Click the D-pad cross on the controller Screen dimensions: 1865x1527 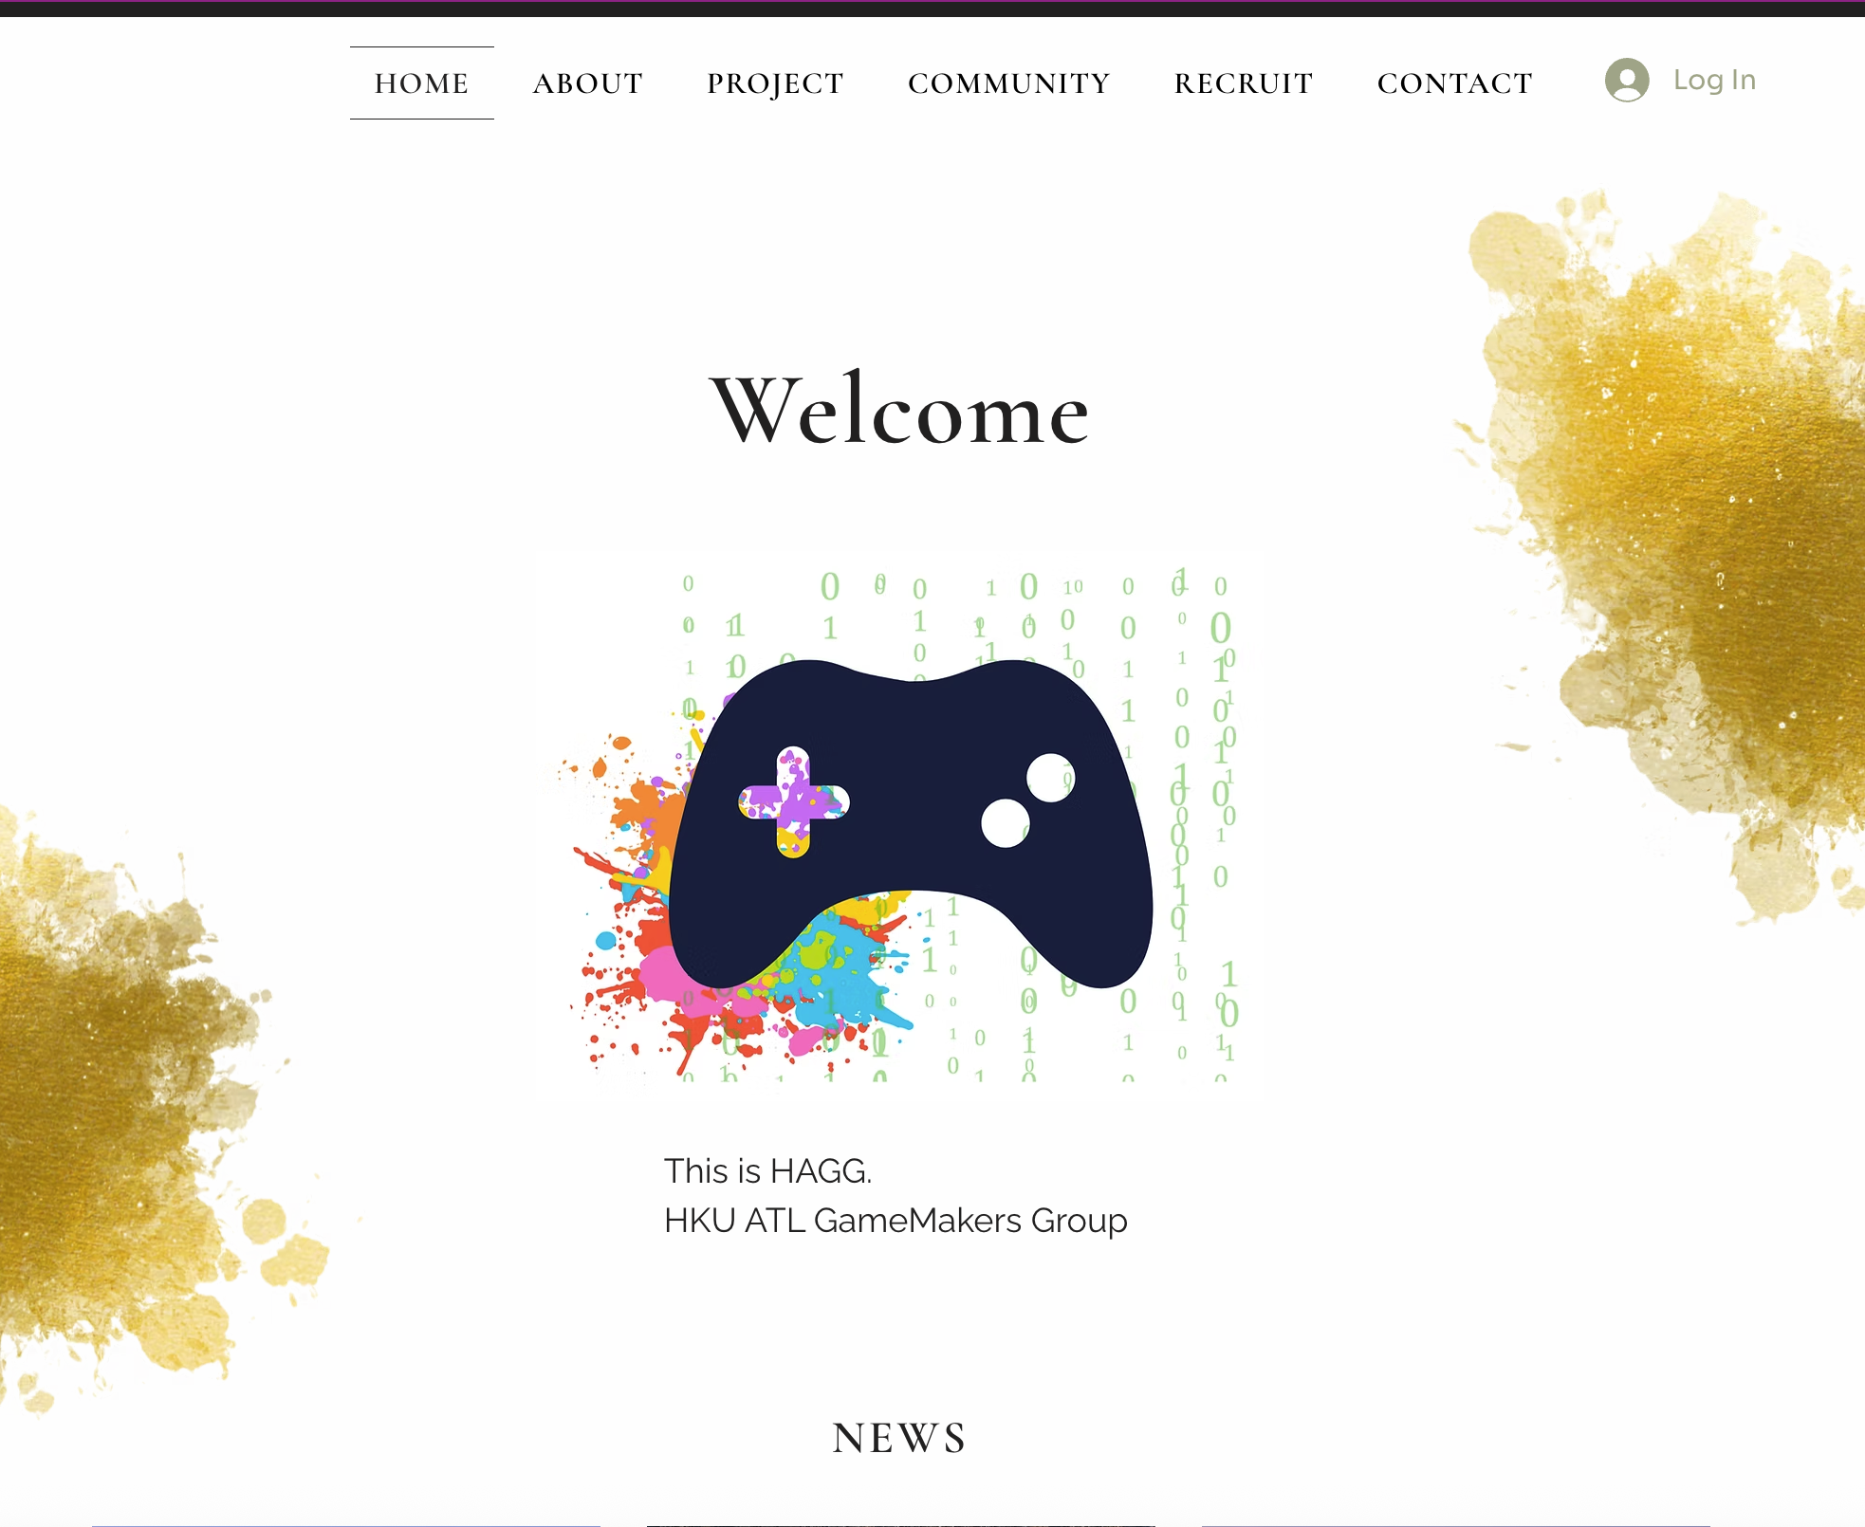[x=794, y=802]
